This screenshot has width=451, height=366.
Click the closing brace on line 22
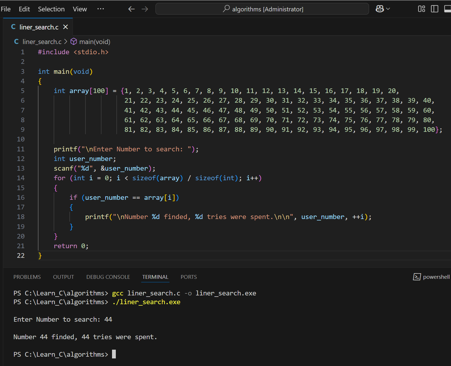coord(40,256)
